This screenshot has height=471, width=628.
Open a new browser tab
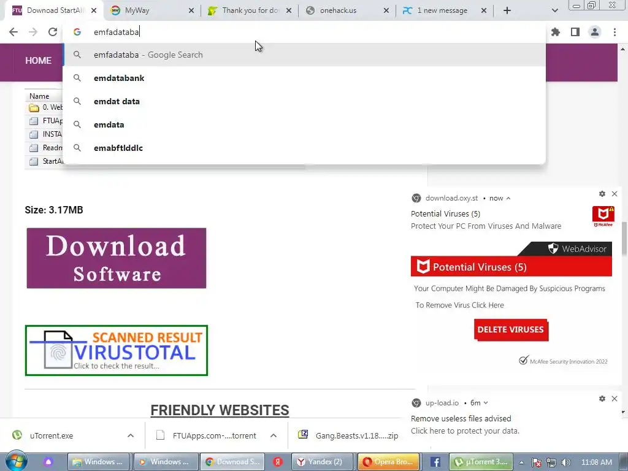[x=507, y=11]
